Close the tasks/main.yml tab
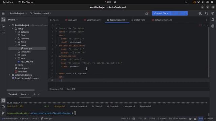 pos(127,20)
